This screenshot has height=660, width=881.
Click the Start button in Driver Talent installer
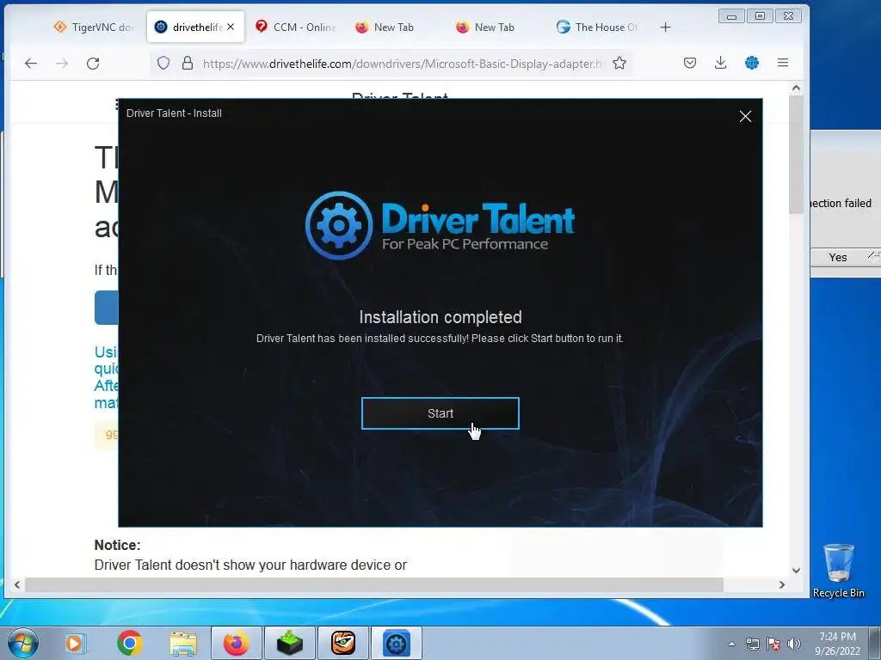point(440,413)
